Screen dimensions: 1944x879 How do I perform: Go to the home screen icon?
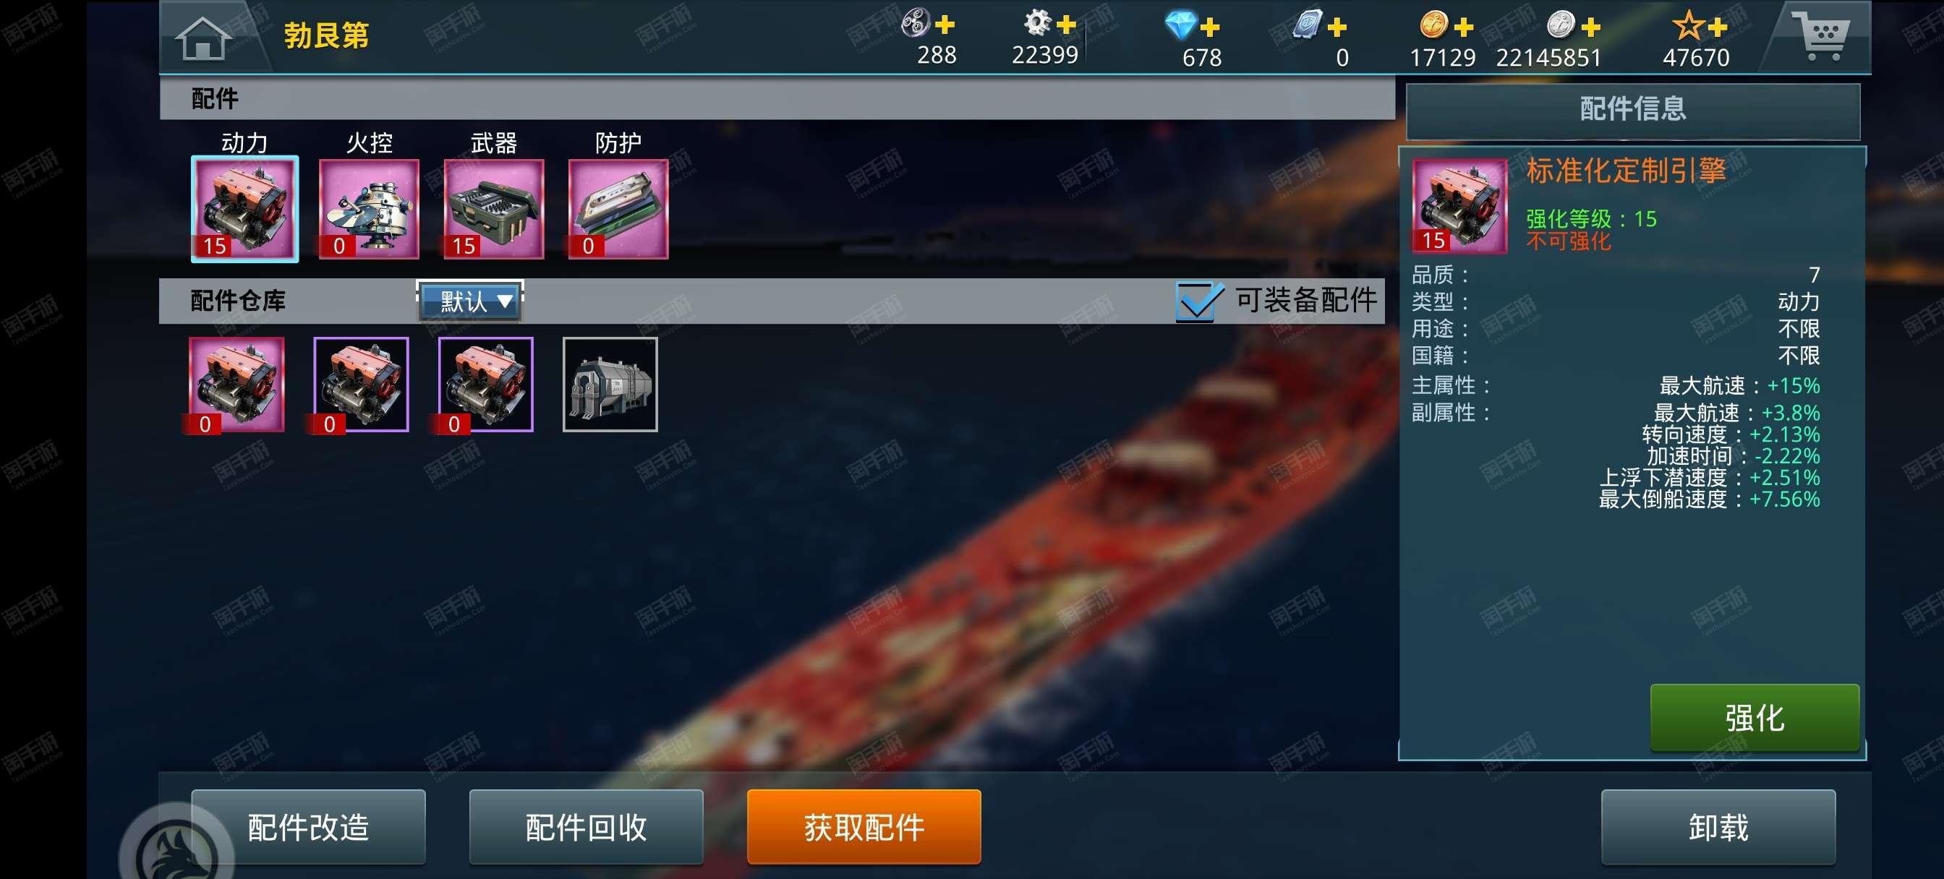(203, 37)
